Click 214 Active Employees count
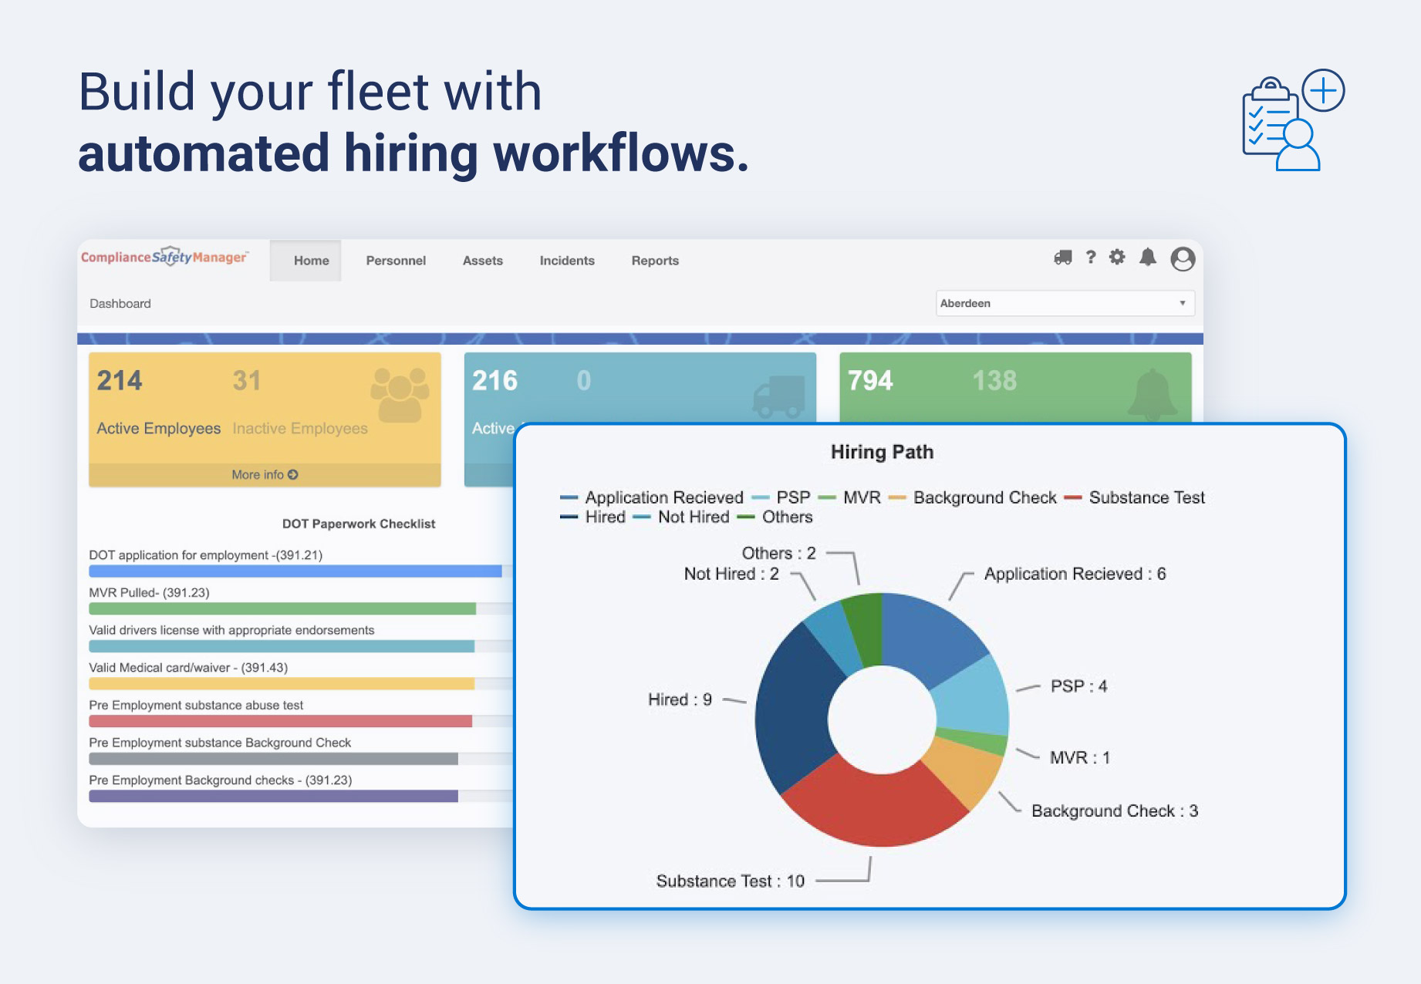 [120, 380]
